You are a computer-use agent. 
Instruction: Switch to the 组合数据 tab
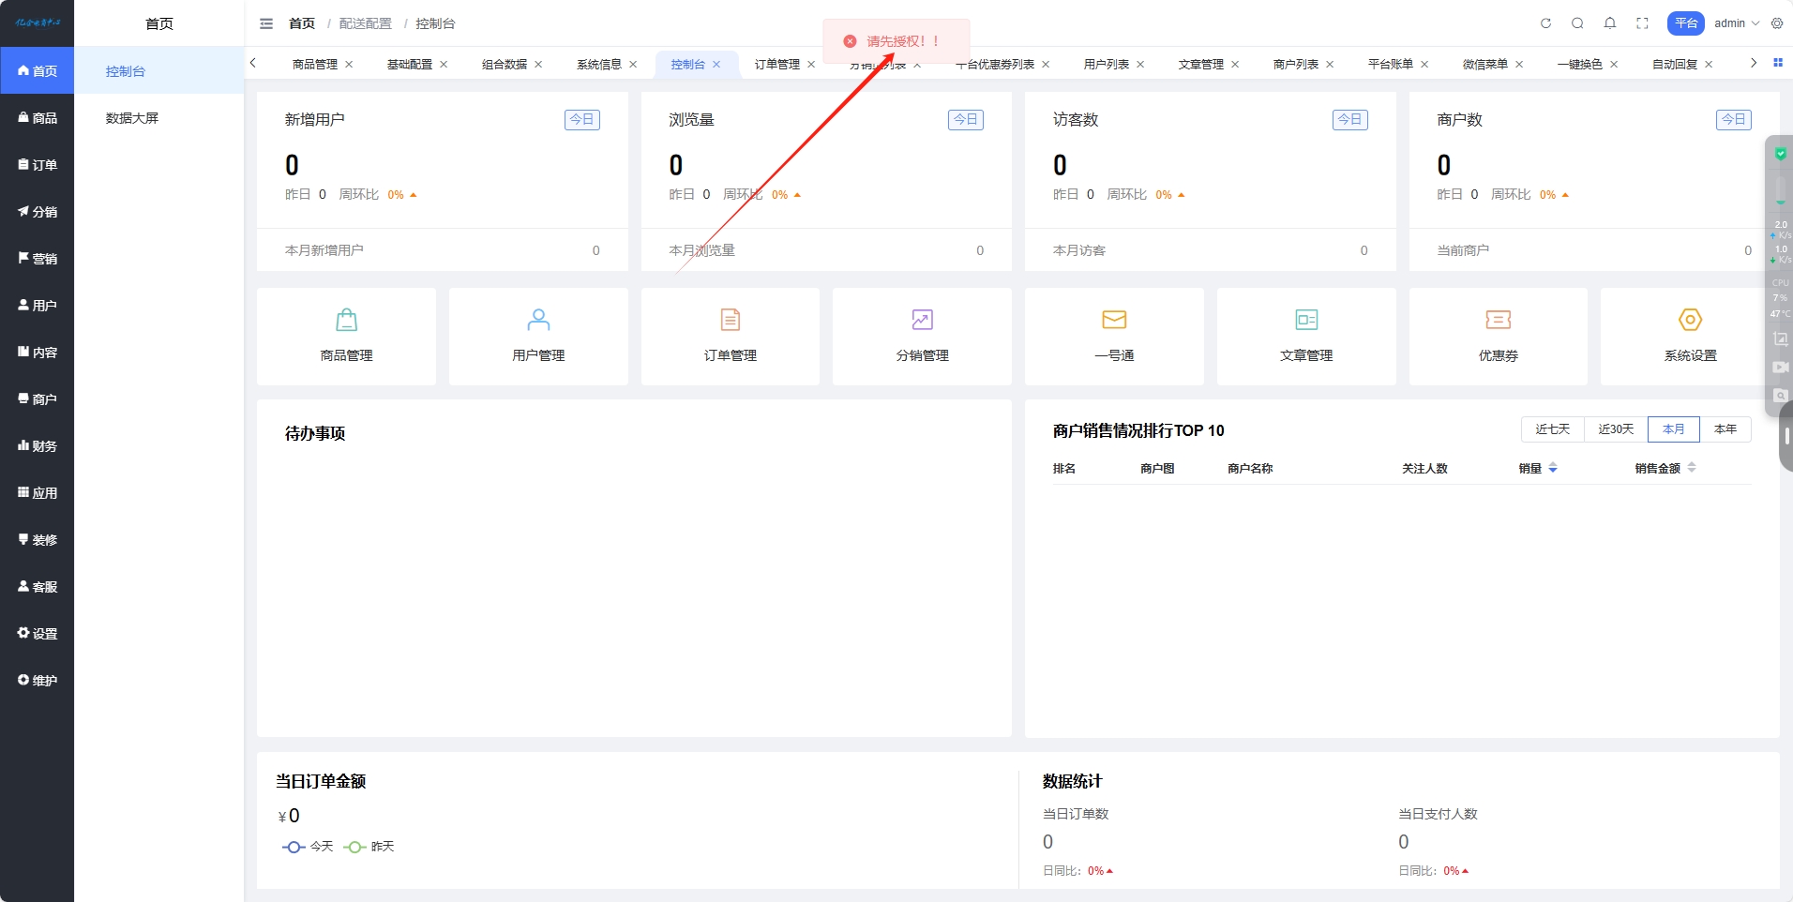pos(505,65)
